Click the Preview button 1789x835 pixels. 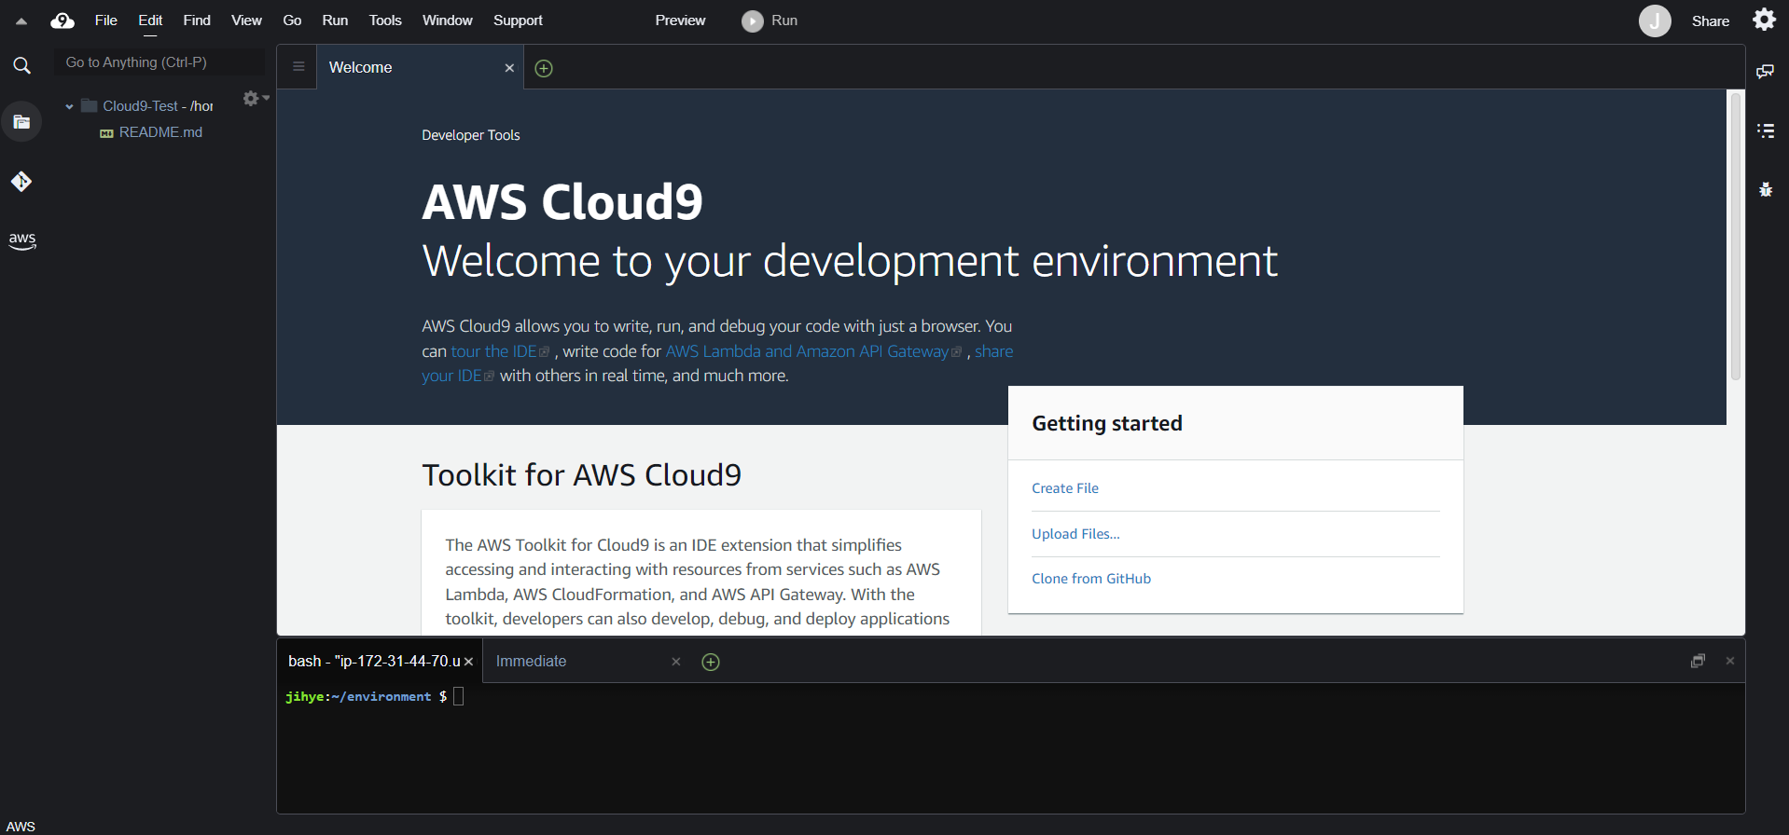(680, 21)
